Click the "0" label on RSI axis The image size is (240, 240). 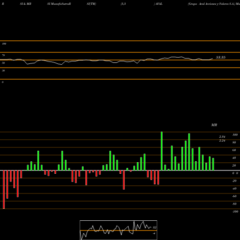tap(2, 82)
